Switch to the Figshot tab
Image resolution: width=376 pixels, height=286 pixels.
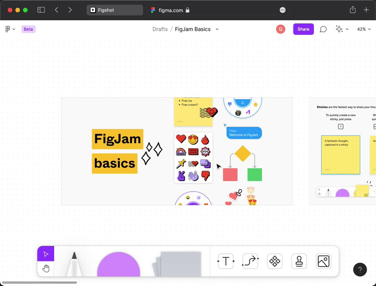[x=115, y=10]
